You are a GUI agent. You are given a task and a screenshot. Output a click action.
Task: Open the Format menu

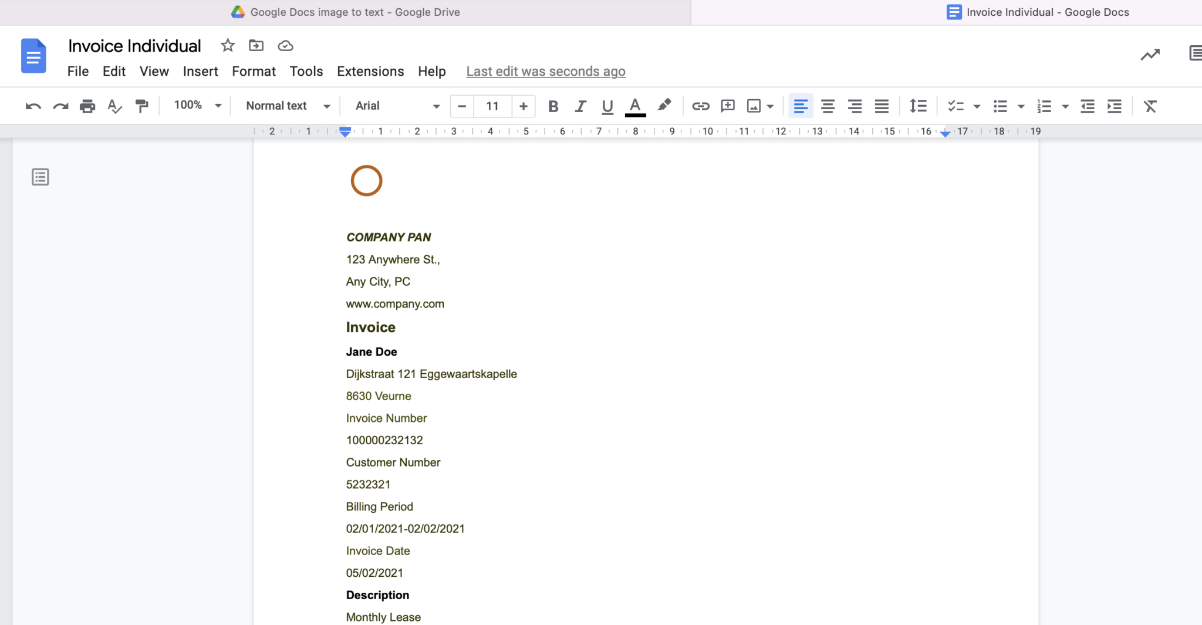pos(253,71)
